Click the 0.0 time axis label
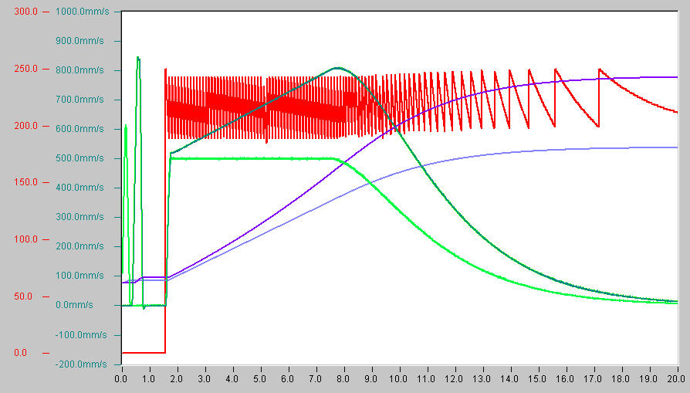Image resolution: width=690 pixels, height=393 pixels. click(121, 379)
